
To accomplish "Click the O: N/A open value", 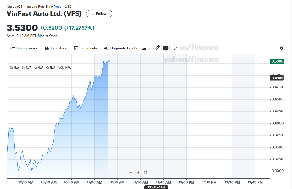I will pyautogui.click(x=15, y=68).
